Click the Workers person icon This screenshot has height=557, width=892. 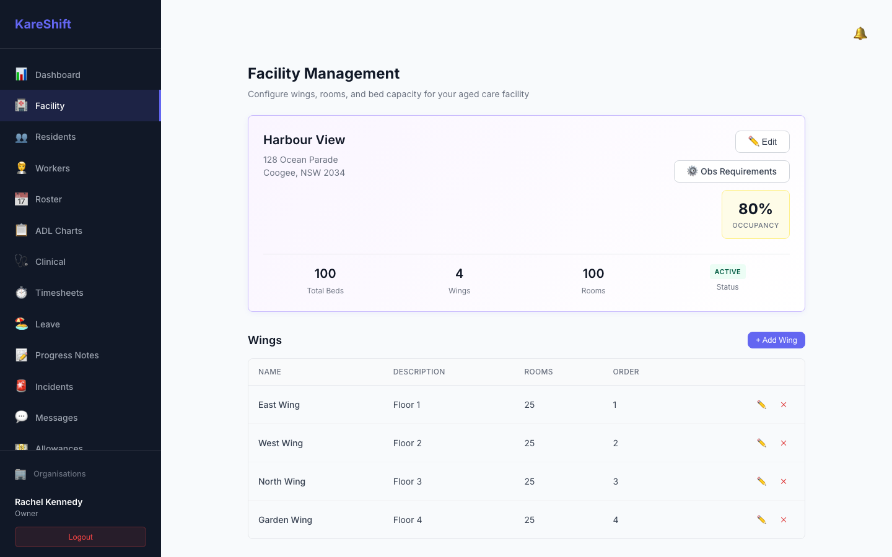(x=21, y=168)
